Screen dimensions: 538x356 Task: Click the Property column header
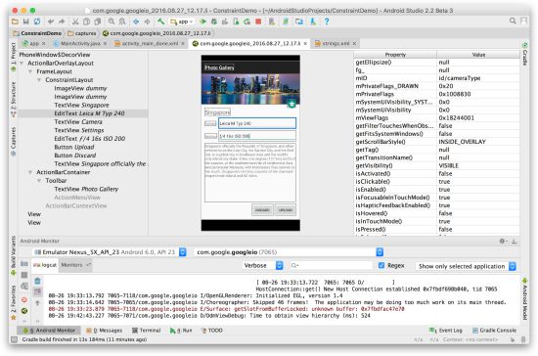pyautogui.click(x=395, y=55)
